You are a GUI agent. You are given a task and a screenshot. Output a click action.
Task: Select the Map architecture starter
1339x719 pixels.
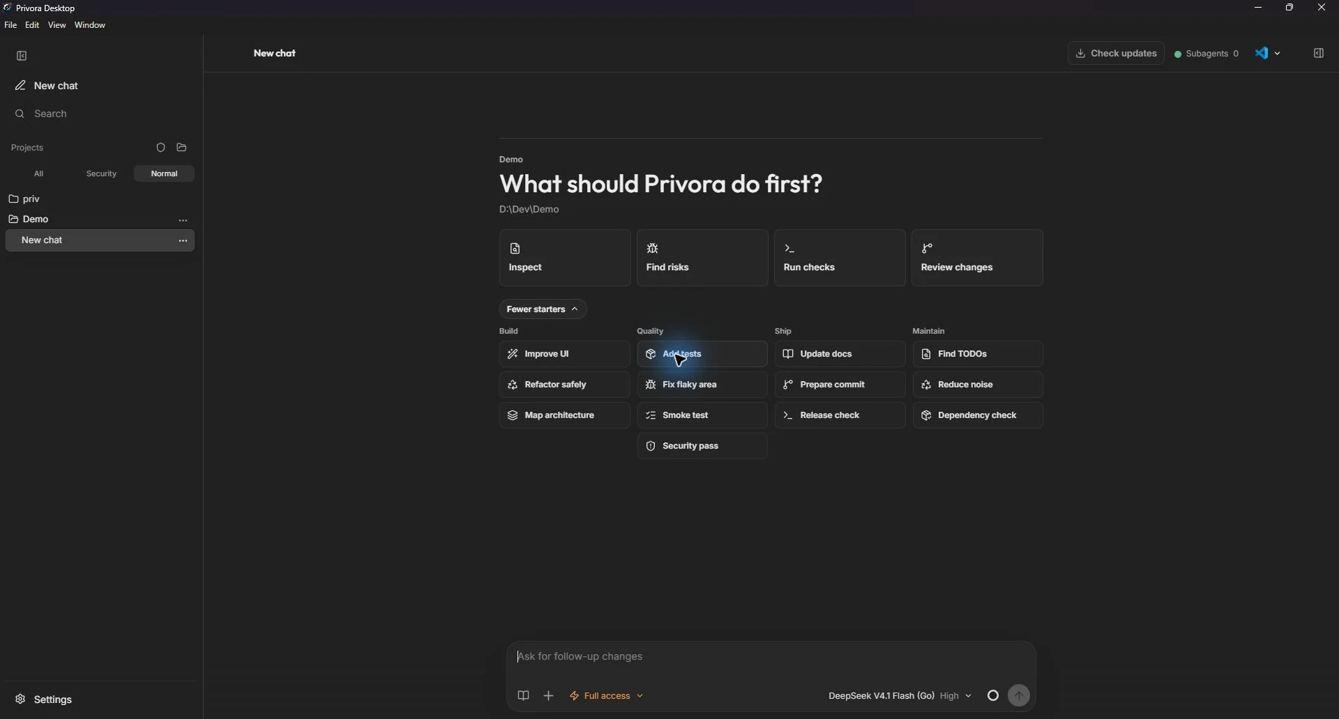pyautogui.click(x=565, y=416)
